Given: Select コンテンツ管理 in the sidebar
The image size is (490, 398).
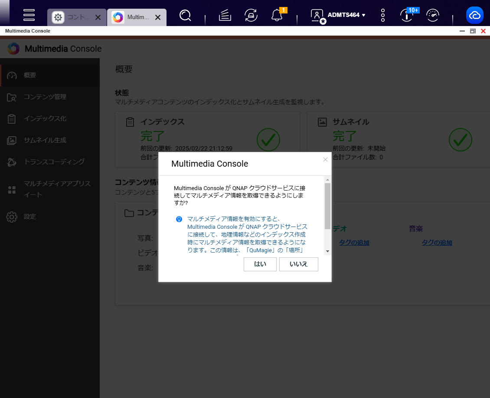Looking at the screenshot, I should pyautogui.click(x=50, y=97).
